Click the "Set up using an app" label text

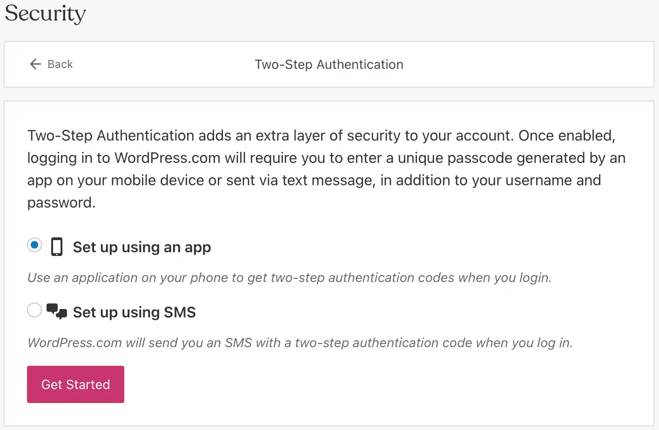(x=141, y=247)
